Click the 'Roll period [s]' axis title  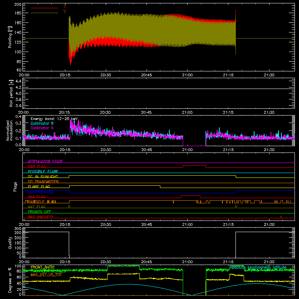click(x=11, y=93)
